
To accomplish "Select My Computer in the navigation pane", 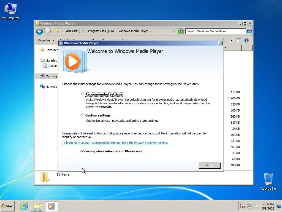I will (x=49, y=76).
